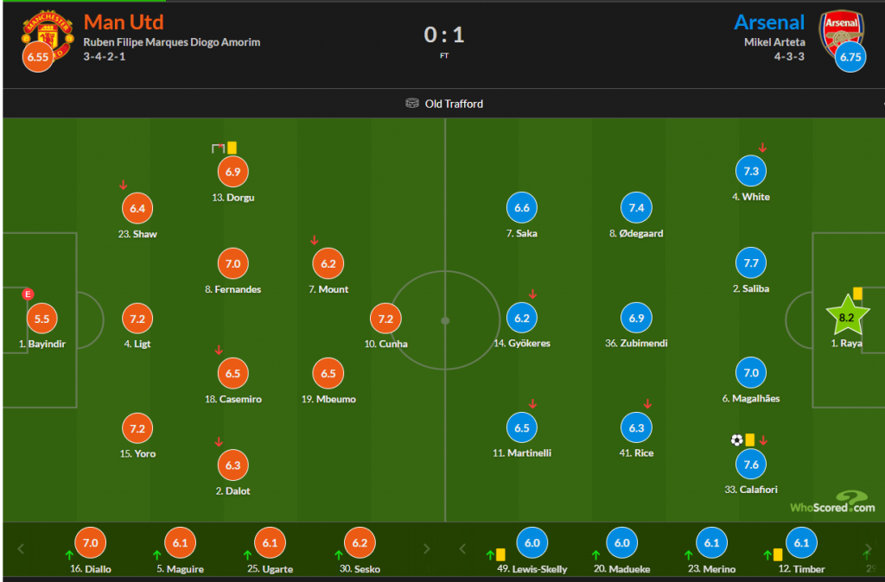
Task: Select substitute Sesko's 6.2 rating badge
Action: pos(360,542)
